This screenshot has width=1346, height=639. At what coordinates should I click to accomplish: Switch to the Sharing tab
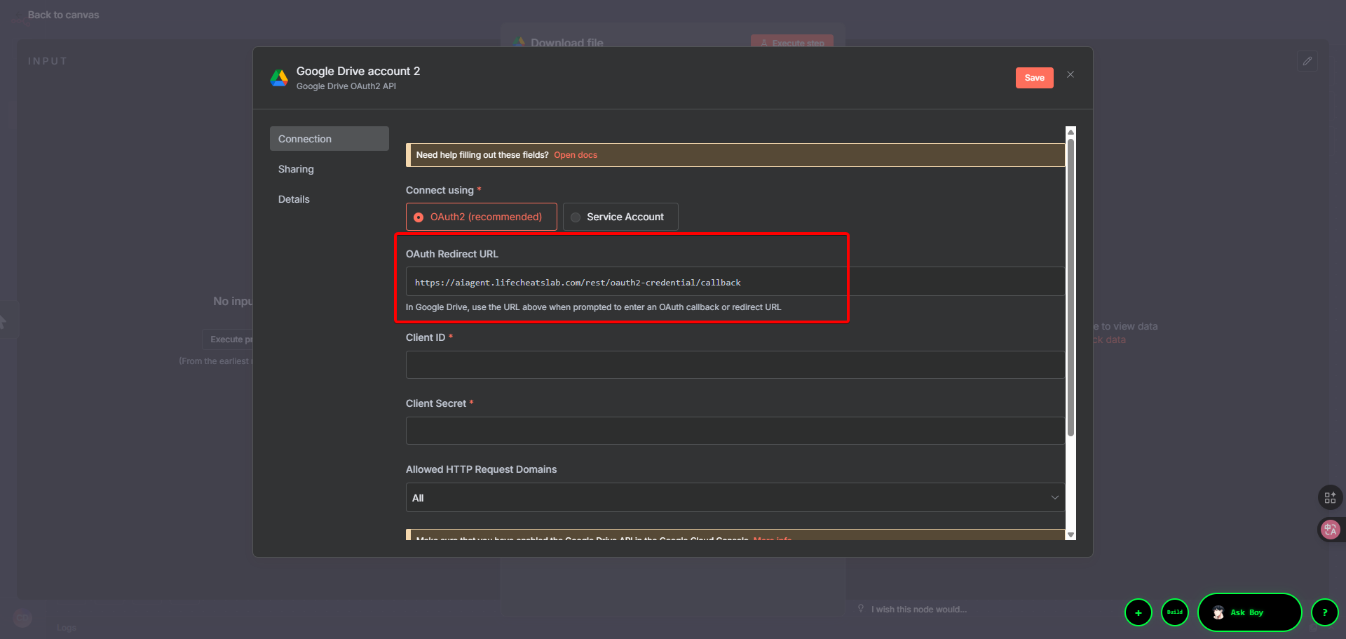point(296,169)
